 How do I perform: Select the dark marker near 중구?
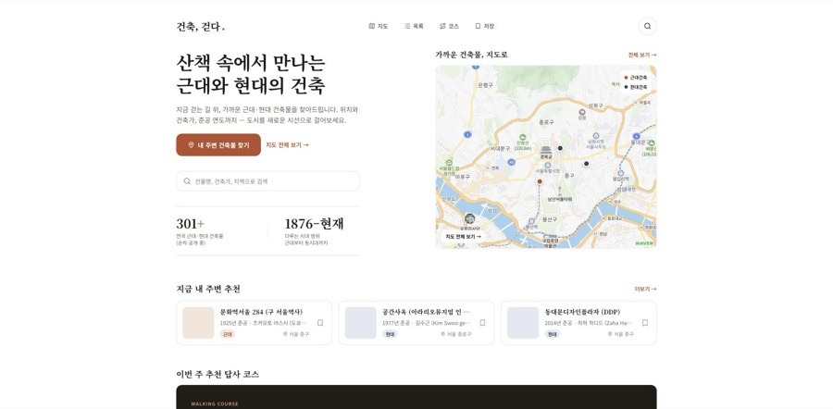[x=587, y=164]
